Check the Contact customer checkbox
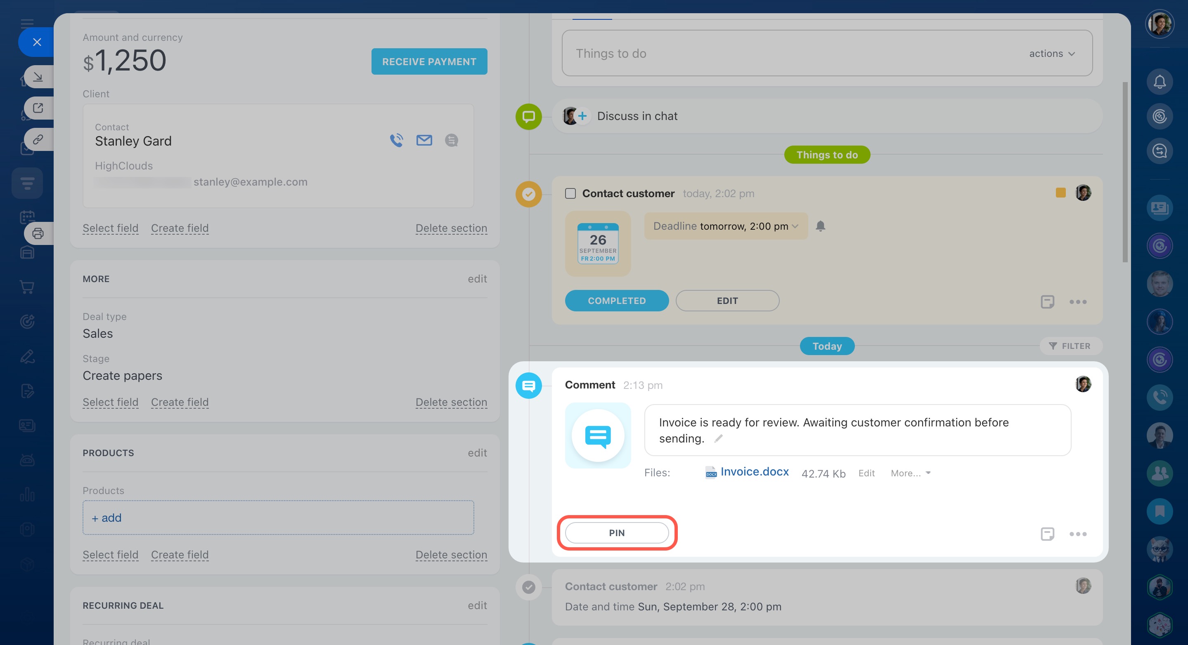This screenshot has height=645, width=1188. pos(570,193)
